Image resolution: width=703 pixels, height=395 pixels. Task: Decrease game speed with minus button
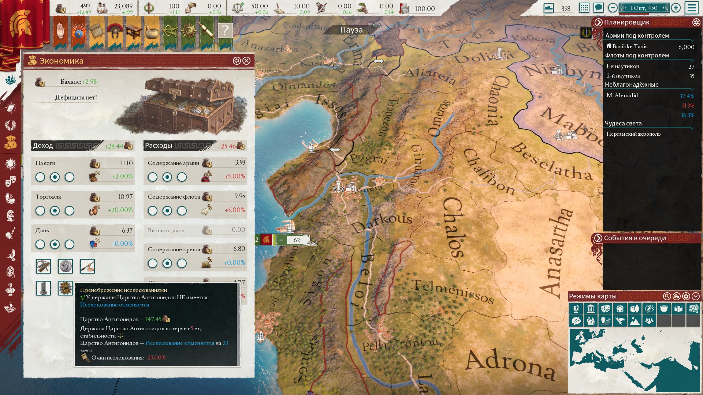(612, 8)
